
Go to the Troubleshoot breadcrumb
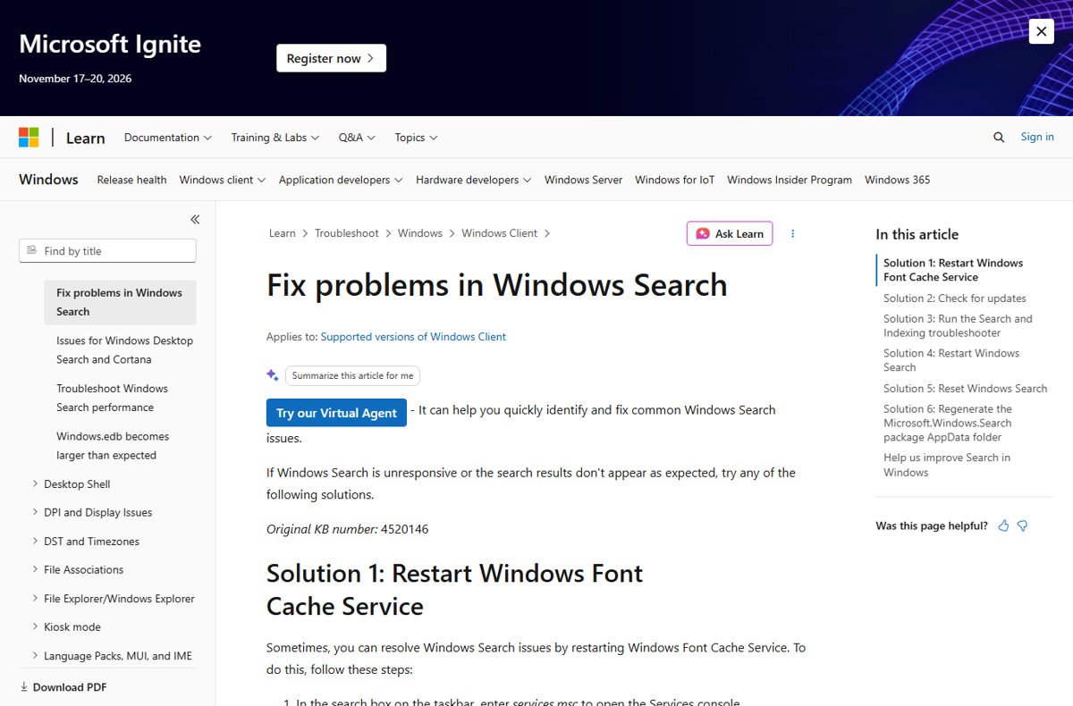click(346, 233)
